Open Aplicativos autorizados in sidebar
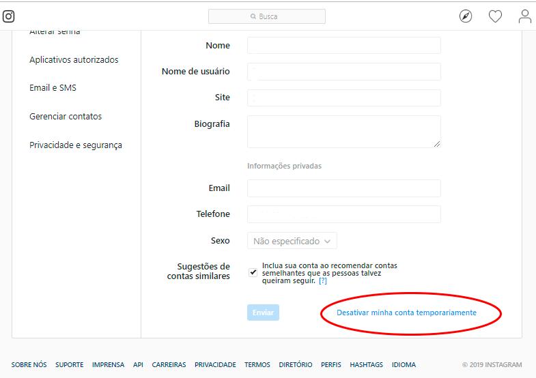Screen dimensions: 536x378 [74, 60]
